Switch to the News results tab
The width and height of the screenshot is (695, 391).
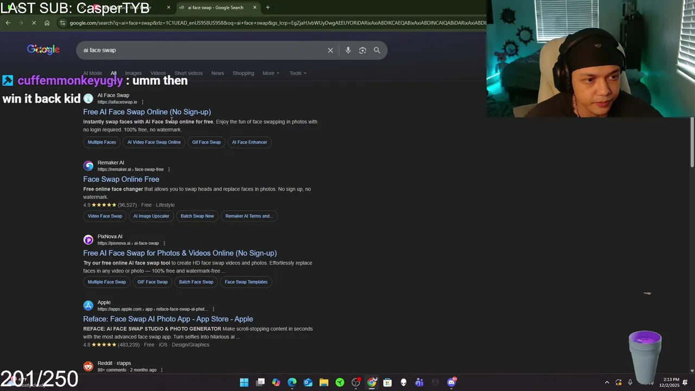click(x=218, y=73)
